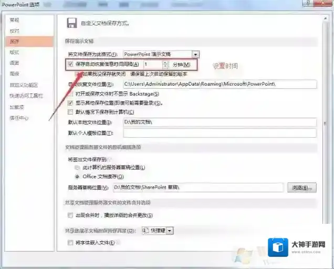Expand the 快捷键 presentation dropdown arrow

point(170,231)
